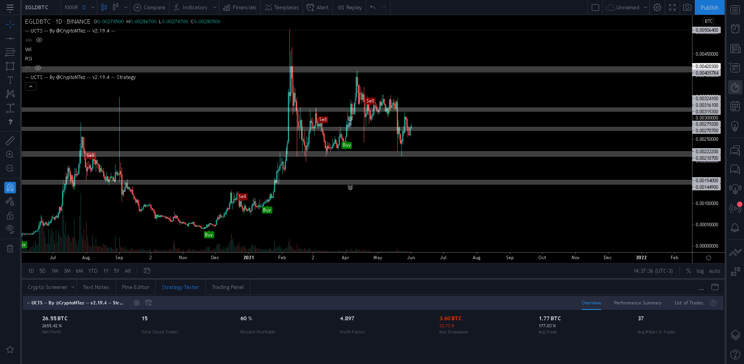
Task: Collapse the UCTS strategy panel chevron
Action: pos(30,86)
